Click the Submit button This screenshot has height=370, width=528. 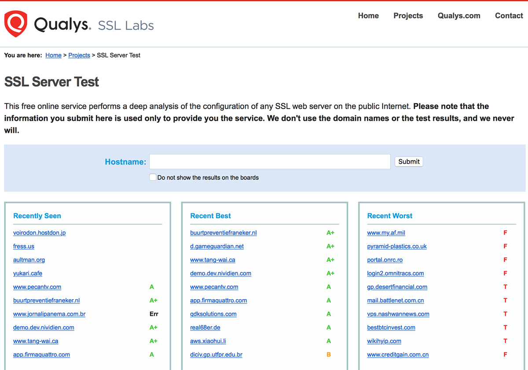409,161
